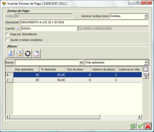
Task: Close the window with title bar X
Action: 146,3
